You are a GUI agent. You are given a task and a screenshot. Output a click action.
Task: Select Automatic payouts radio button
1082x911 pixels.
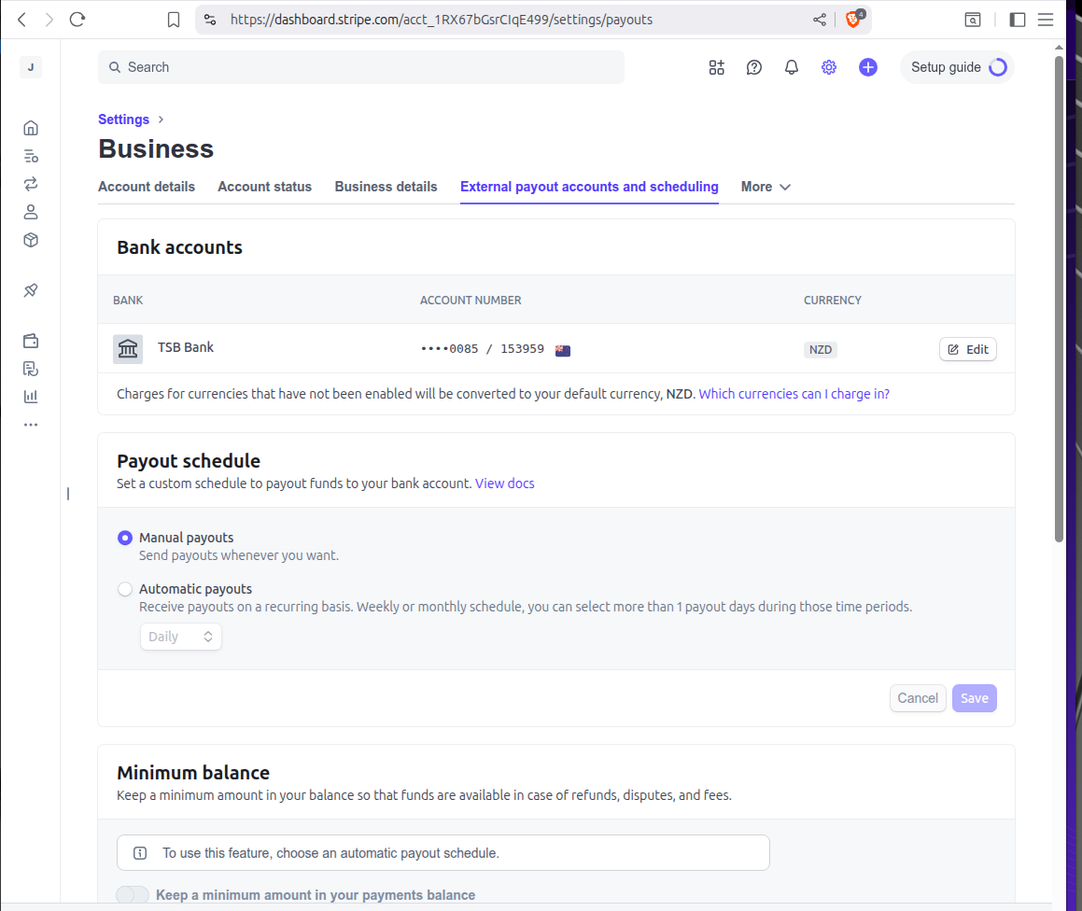click(x=125, y=590)
